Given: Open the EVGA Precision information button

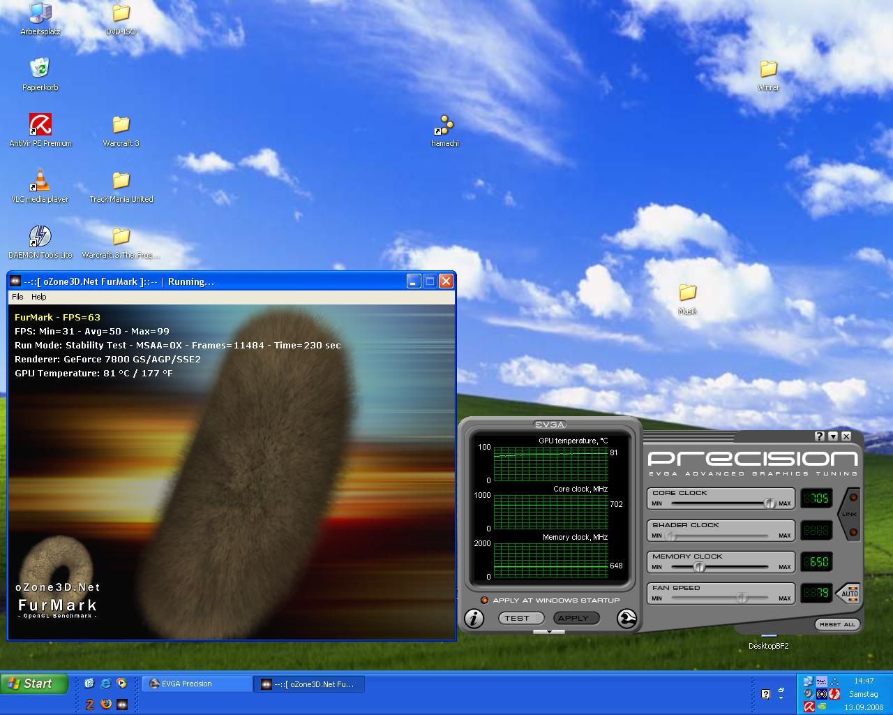Looking at the screenshot, I should coord(474,618).
